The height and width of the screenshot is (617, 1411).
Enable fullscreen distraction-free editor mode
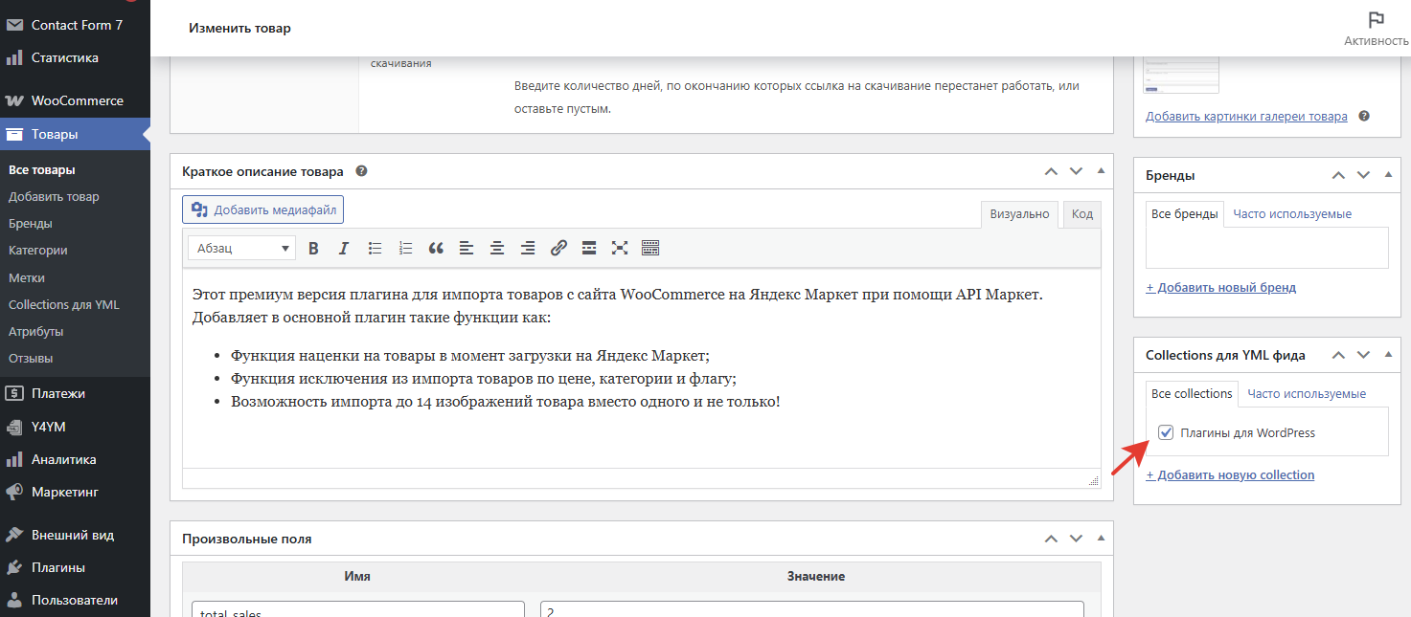[620, 249]
